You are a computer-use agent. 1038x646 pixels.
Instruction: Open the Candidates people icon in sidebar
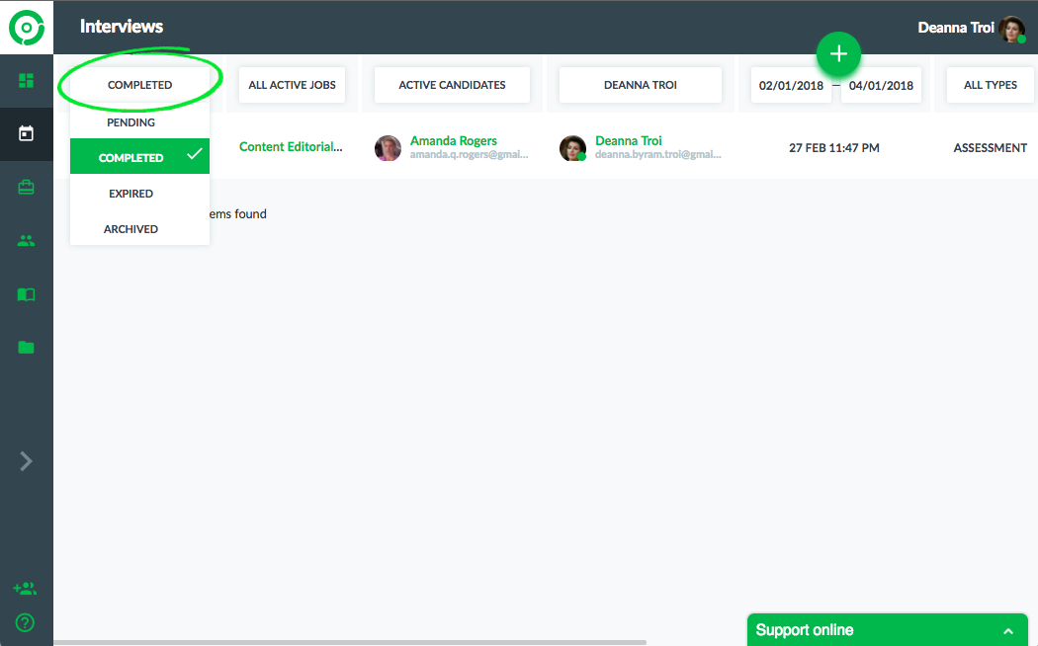[26, 241]
